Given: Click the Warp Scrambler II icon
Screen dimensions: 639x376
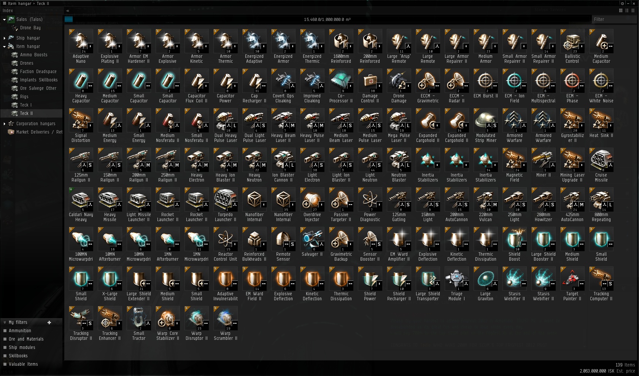Looking at the screenshot, I should click(226, 319).
